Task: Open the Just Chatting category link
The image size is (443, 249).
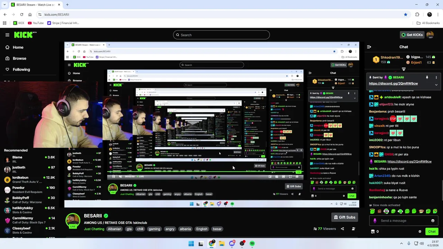Action: coord(94,229)
